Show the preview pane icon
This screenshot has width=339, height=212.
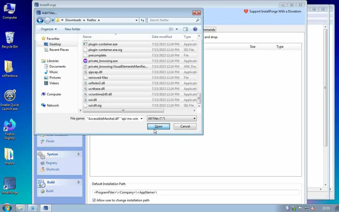click(x=185, y=29)
